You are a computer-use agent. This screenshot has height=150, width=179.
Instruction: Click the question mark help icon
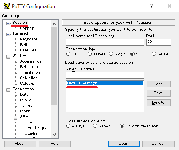pos(152,6)
